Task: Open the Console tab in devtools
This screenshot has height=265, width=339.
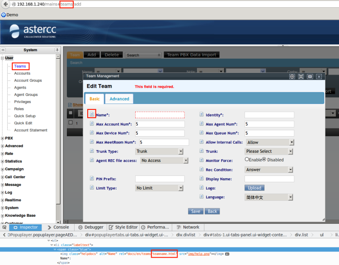Action: (x=59, y=227)
